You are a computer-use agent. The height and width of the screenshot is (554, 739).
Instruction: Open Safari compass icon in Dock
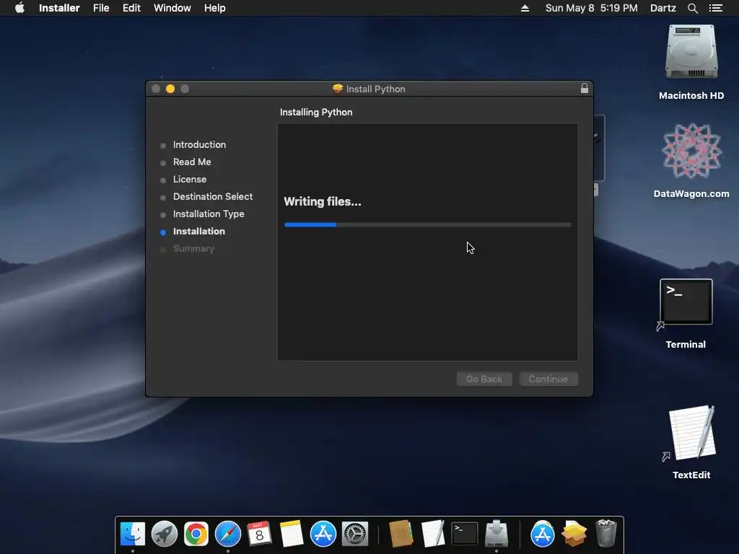coord(227,534)
